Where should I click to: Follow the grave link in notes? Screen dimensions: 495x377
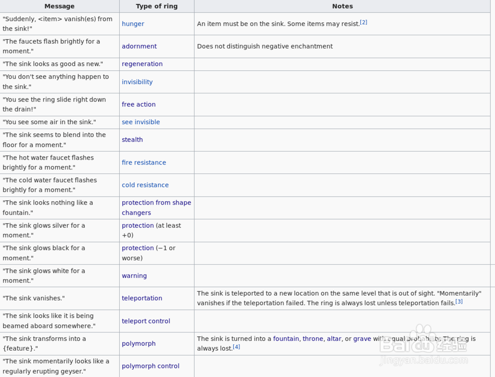click(362, 338)
